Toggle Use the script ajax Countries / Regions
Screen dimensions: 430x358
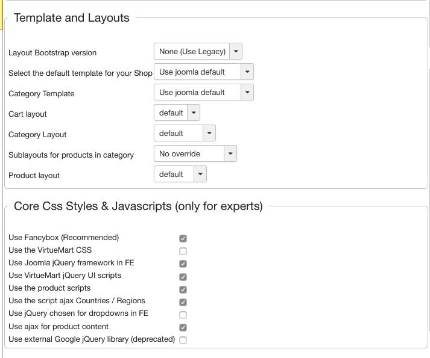183,302
